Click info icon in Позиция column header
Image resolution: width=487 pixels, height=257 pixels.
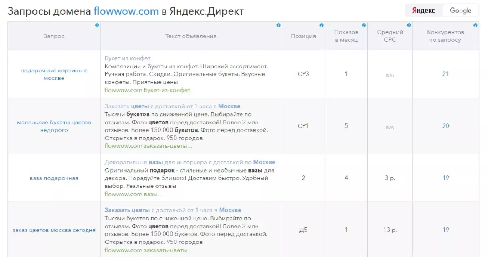pyautogui.click(x=322, y=25)
